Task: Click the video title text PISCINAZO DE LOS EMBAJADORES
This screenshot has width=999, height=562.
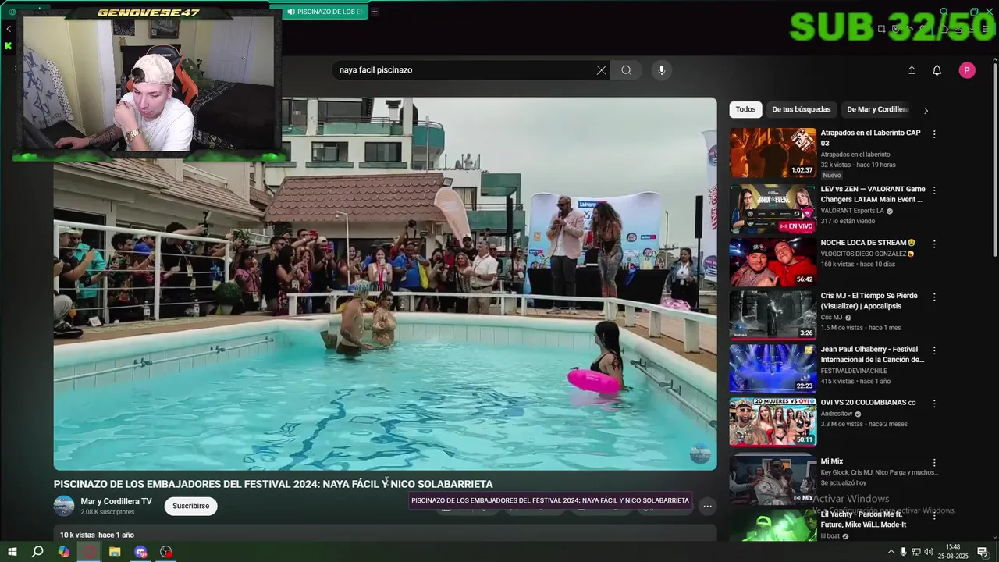Action: (273, 484)
